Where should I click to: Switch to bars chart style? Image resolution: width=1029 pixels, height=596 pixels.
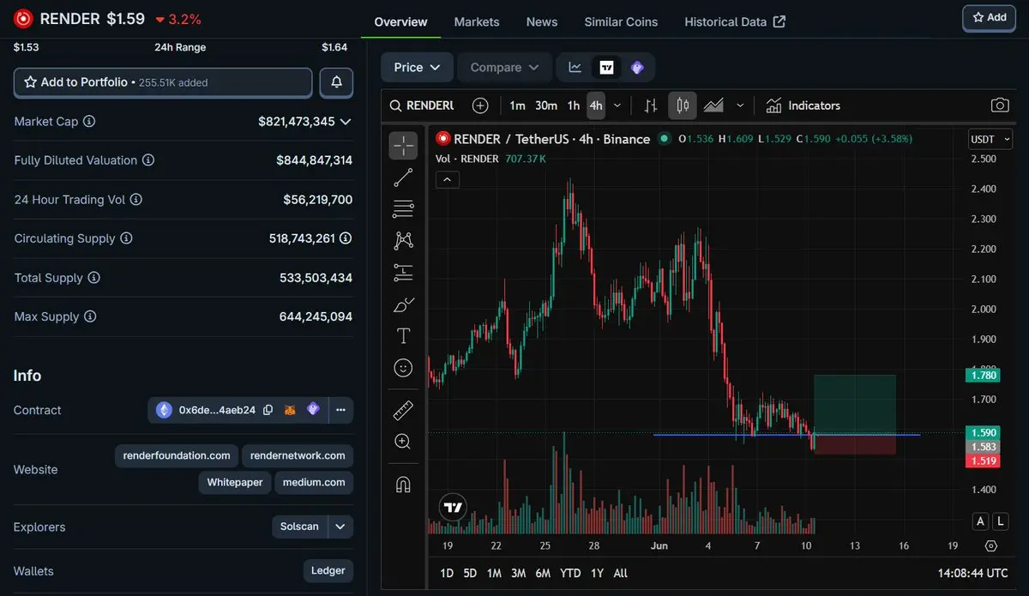pos(651,105)
